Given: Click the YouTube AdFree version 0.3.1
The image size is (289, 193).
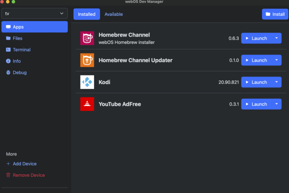Looking at the screenshot, I should tap(234, 104).
